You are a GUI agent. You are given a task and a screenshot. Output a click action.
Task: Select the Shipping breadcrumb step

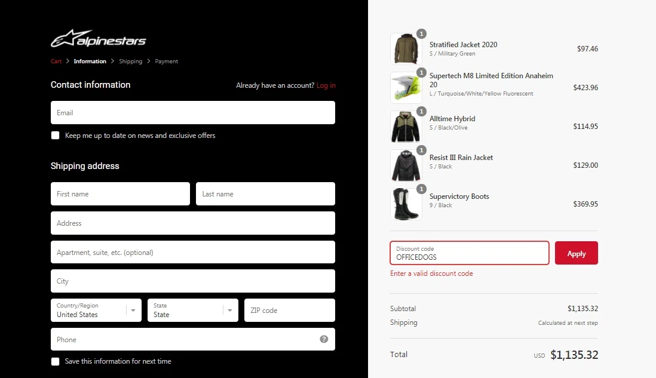tap(130, 62)
